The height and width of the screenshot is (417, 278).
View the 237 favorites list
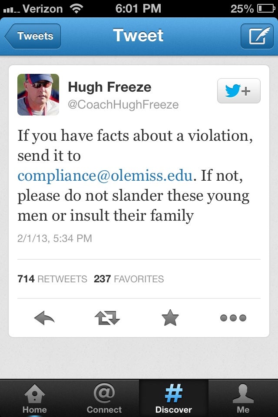(x=129, y=279)
